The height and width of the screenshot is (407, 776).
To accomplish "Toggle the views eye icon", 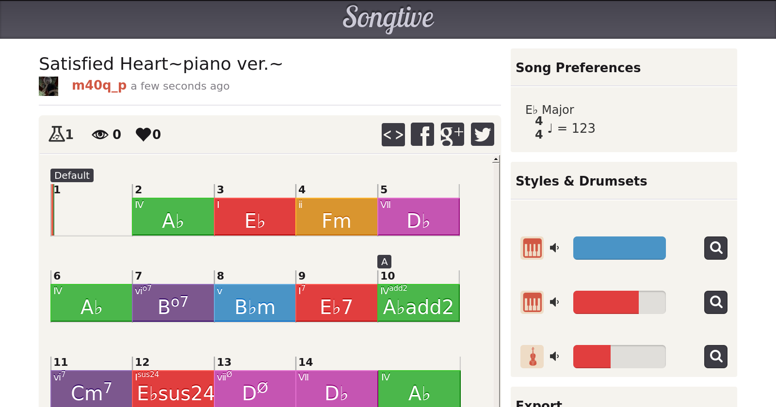I will [100, 134].
